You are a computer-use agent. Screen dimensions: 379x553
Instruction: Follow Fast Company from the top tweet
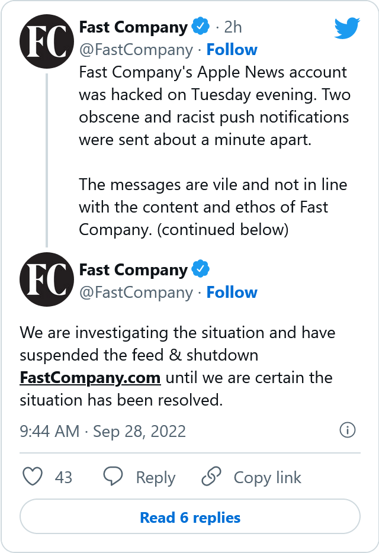click(232, 50)
